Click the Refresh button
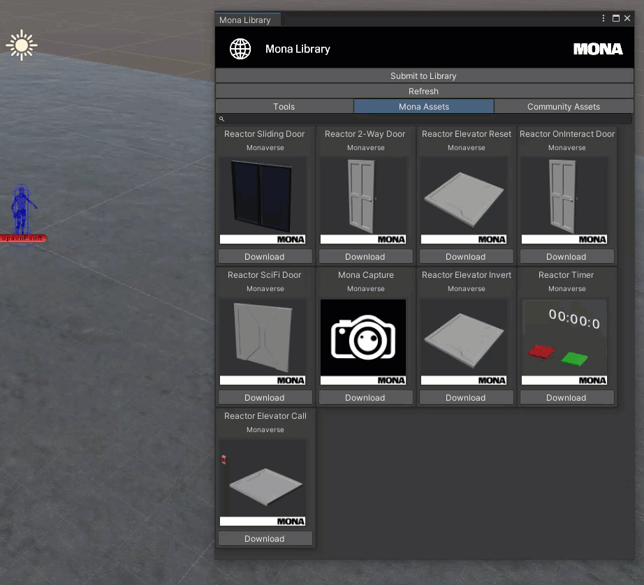The width and height of the screenshot is (644, 585). click(x=424, y=91)
